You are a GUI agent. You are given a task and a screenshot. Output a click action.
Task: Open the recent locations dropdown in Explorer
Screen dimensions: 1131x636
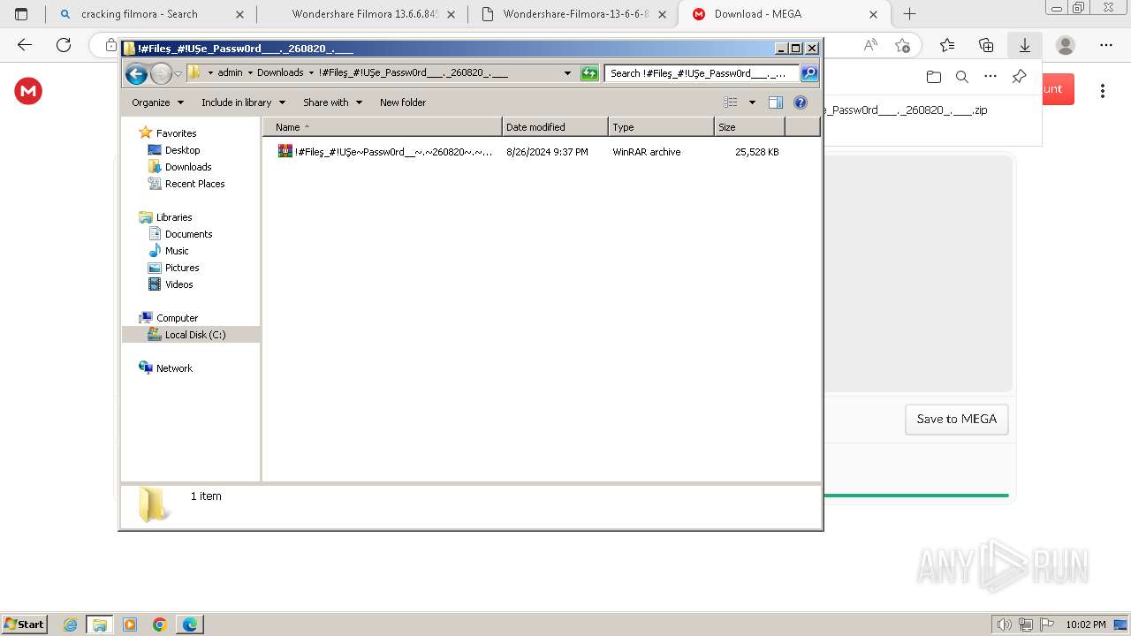[178, 73]
